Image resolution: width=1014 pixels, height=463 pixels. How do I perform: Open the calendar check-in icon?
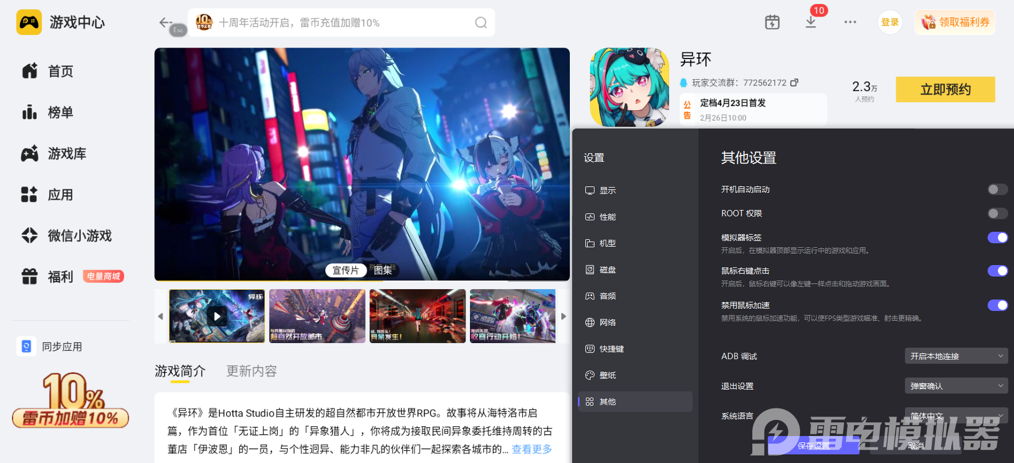pyautogui.click(x=772, y=22)
